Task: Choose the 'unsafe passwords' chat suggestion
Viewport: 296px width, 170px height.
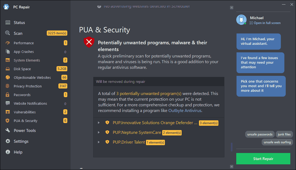Action: (x=260, y=134)
